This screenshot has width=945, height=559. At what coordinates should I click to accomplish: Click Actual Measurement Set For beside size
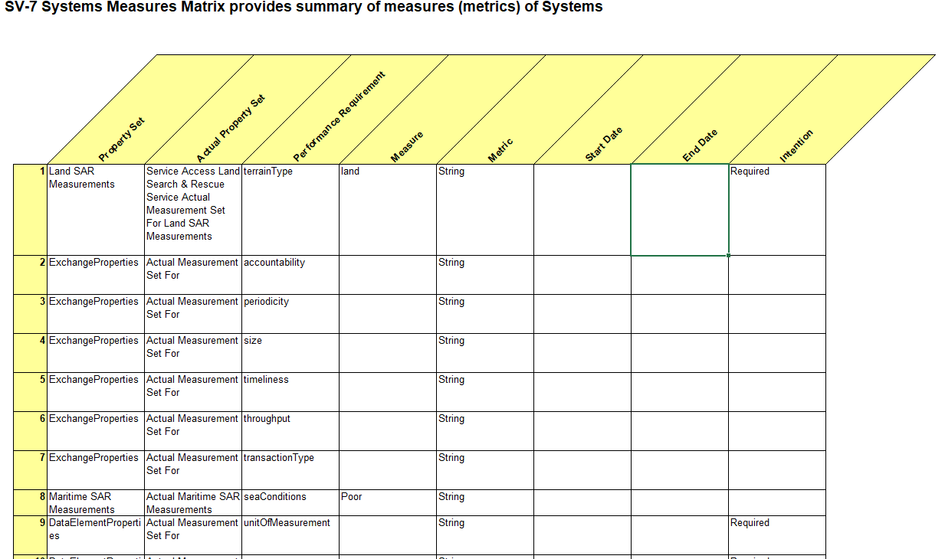click(x=193, y=353)
